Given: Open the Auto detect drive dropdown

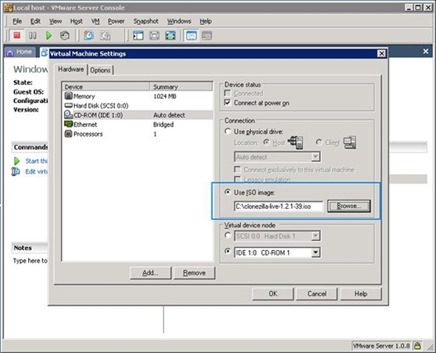Looking at the screenshot, I should 315,157.
